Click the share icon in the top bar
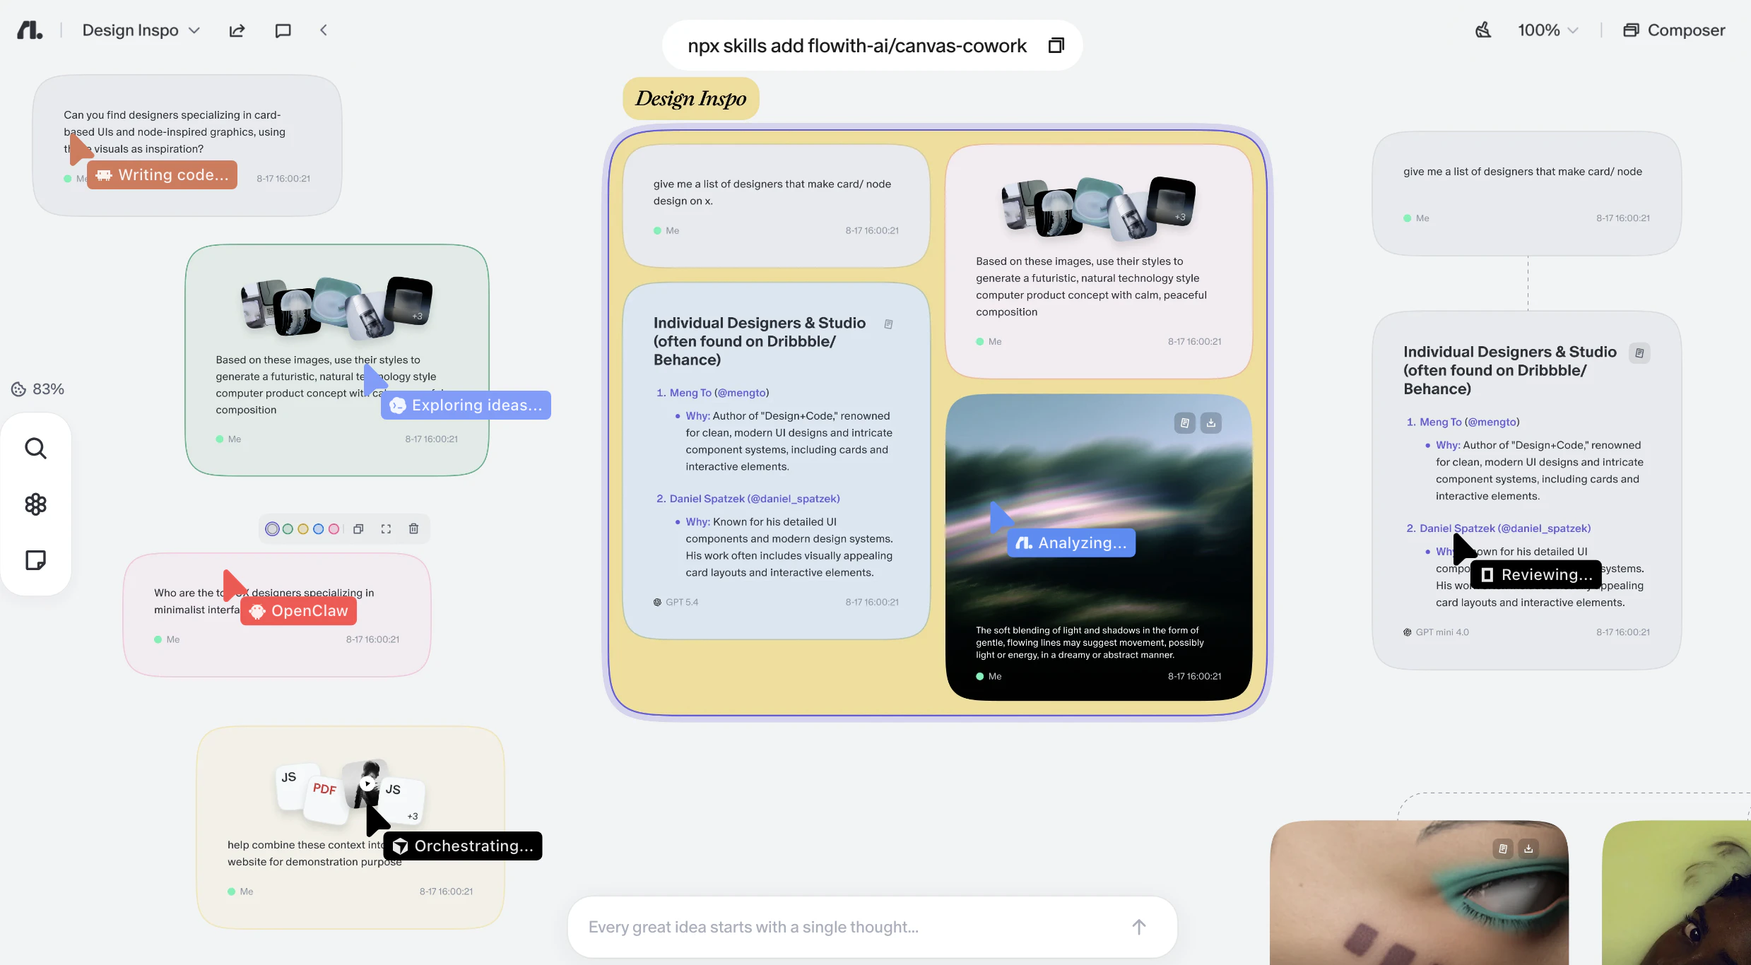The height and width of the screenshot is (965, 1751). [236, 30]
